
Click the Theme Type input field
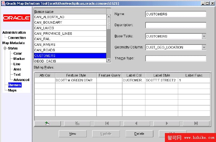point(176,58)
